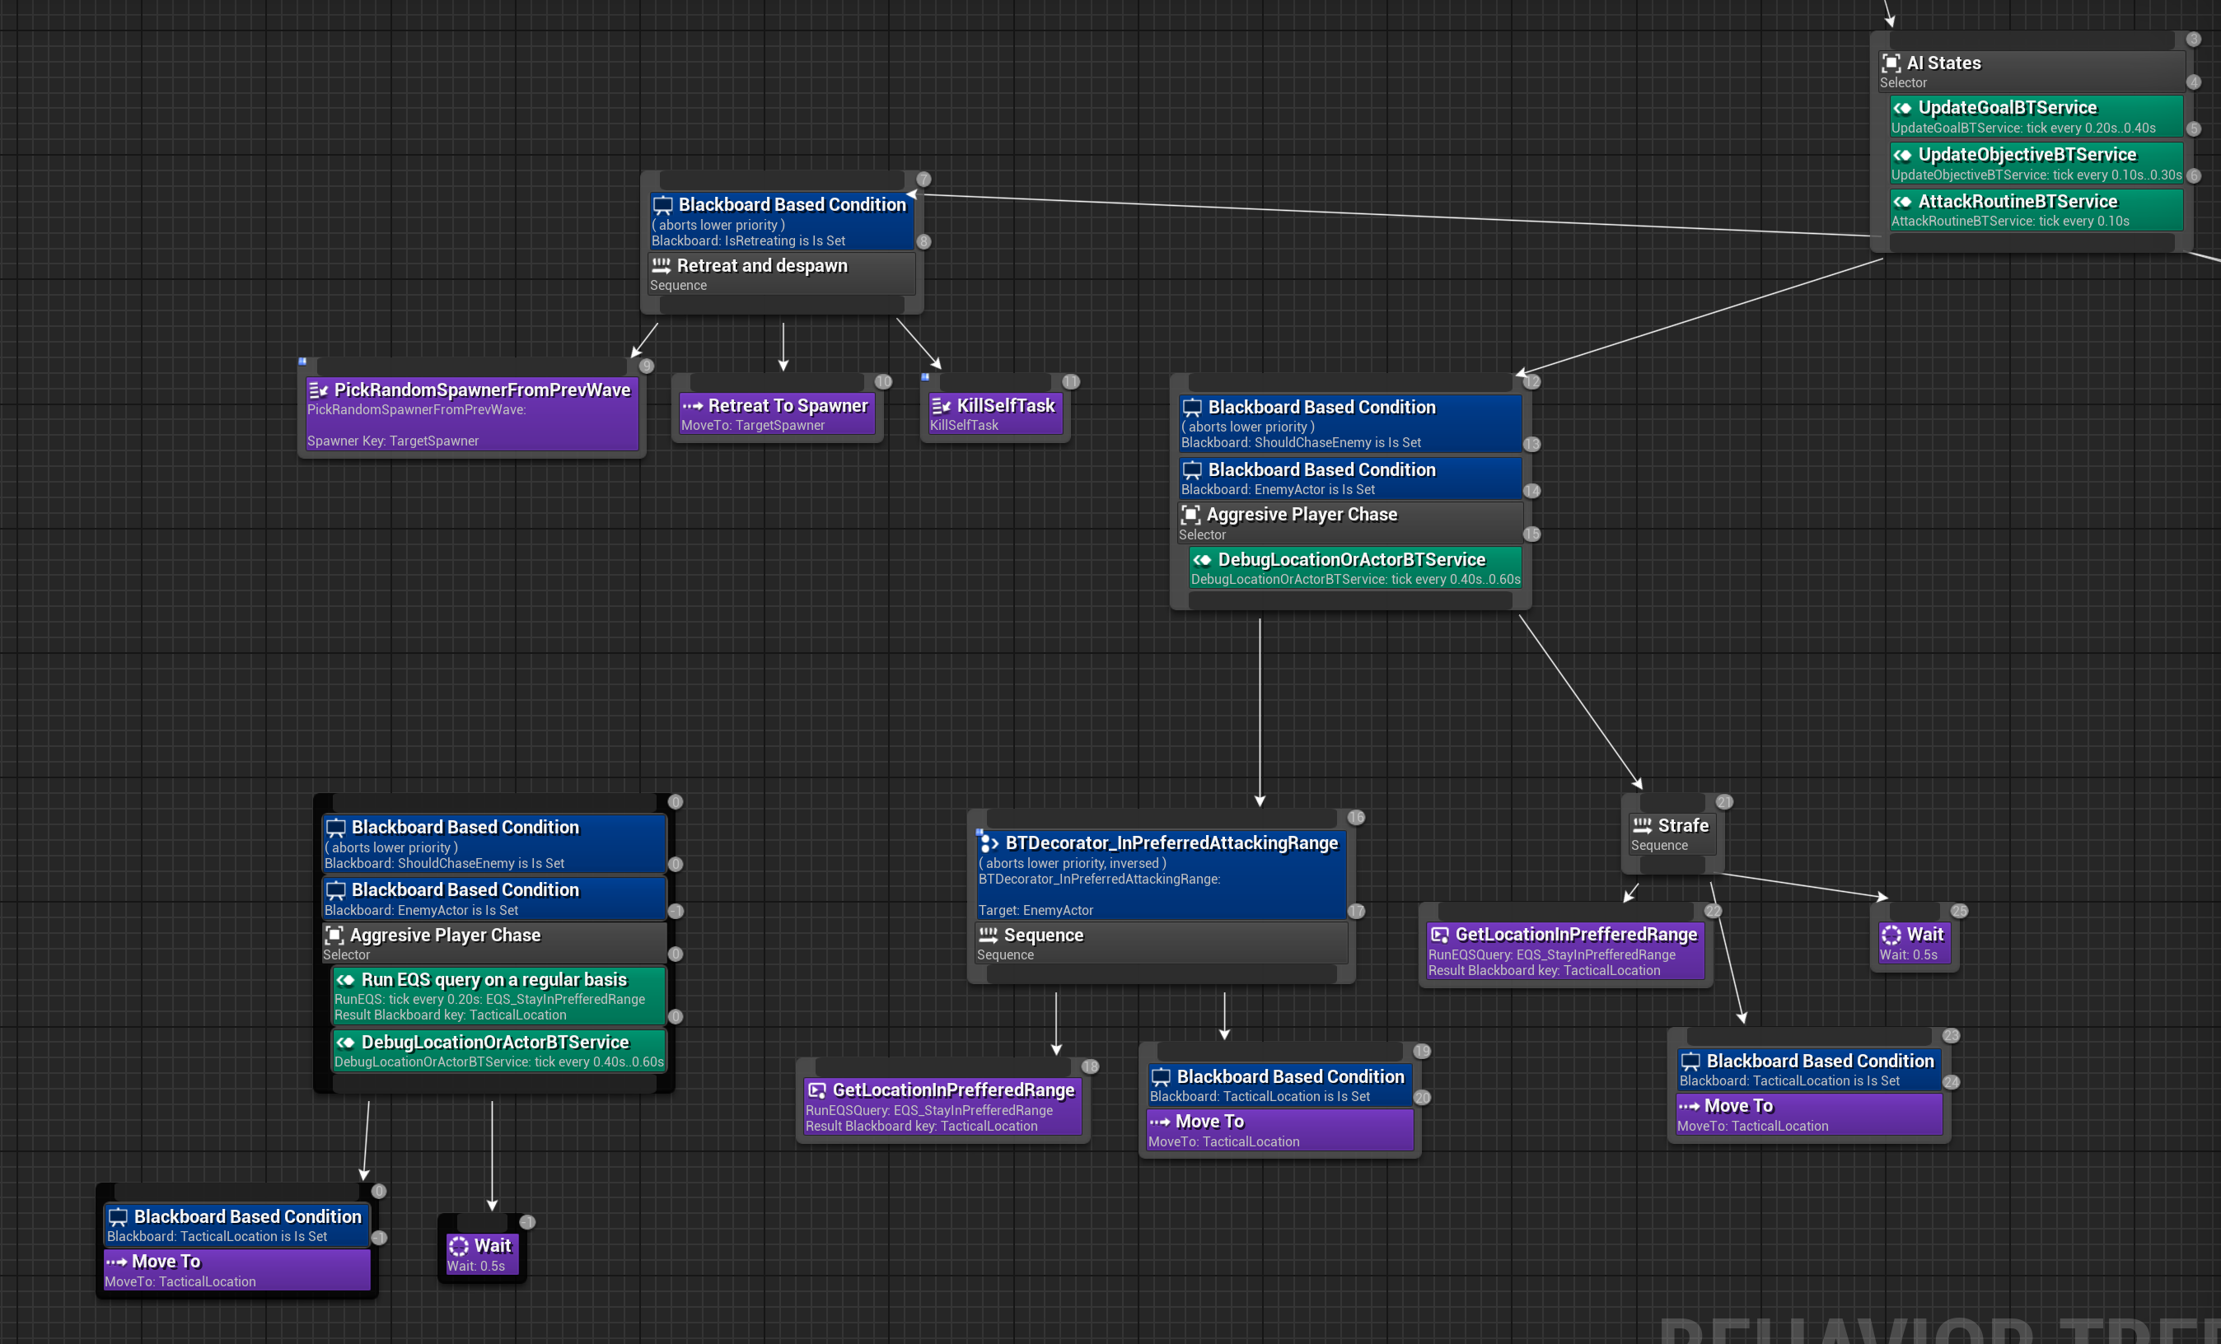The image size is (2221, 1344).
Task: Click the breakpoint marker on KillSelfTask node
Action: pyautogui.click(x=925, y=377)
